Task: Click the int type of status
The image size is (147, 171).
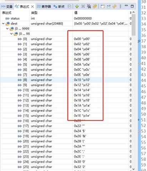Action: 33,19
